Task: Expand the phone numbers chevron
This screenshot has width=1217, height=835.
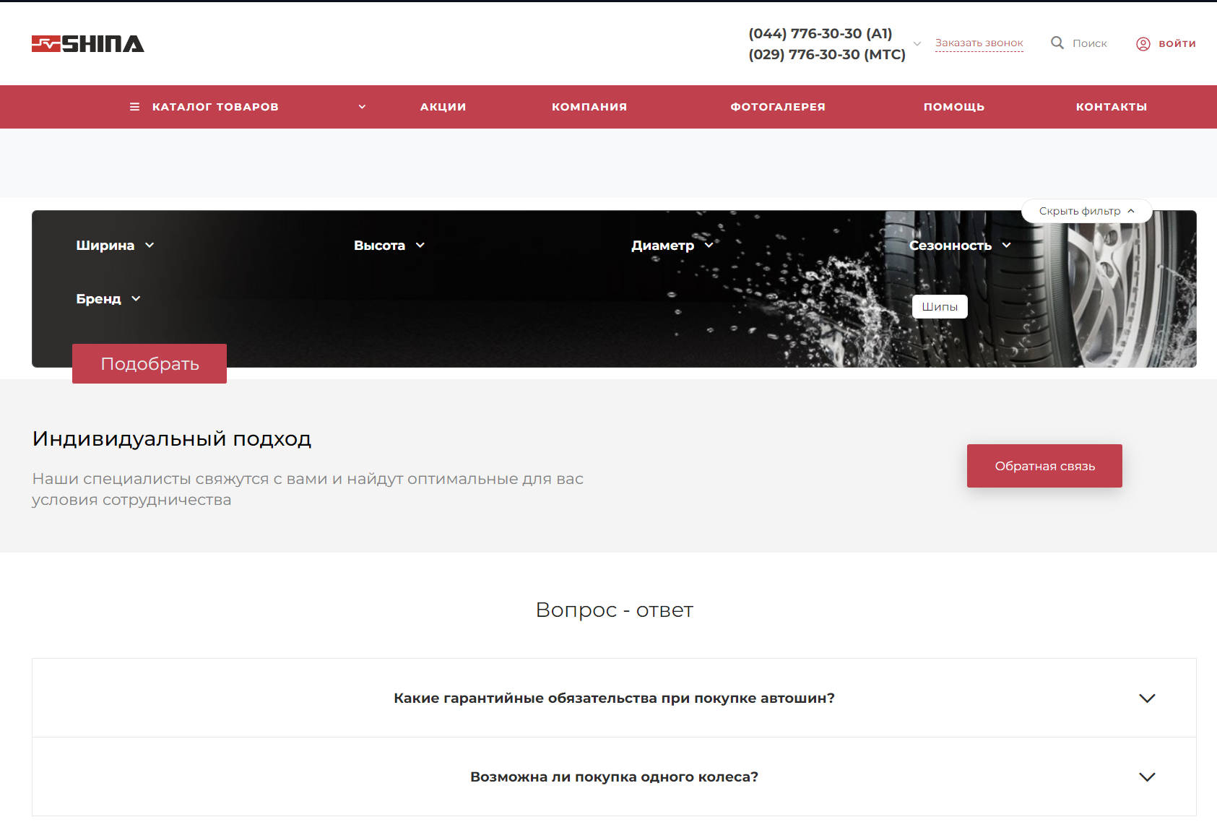Action: [x=917, y=44]
